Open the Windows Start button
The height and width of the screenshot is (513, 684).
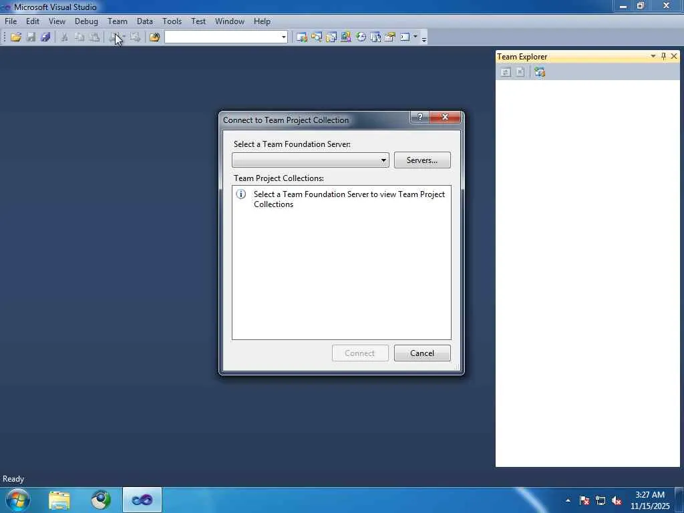point(18,500)
